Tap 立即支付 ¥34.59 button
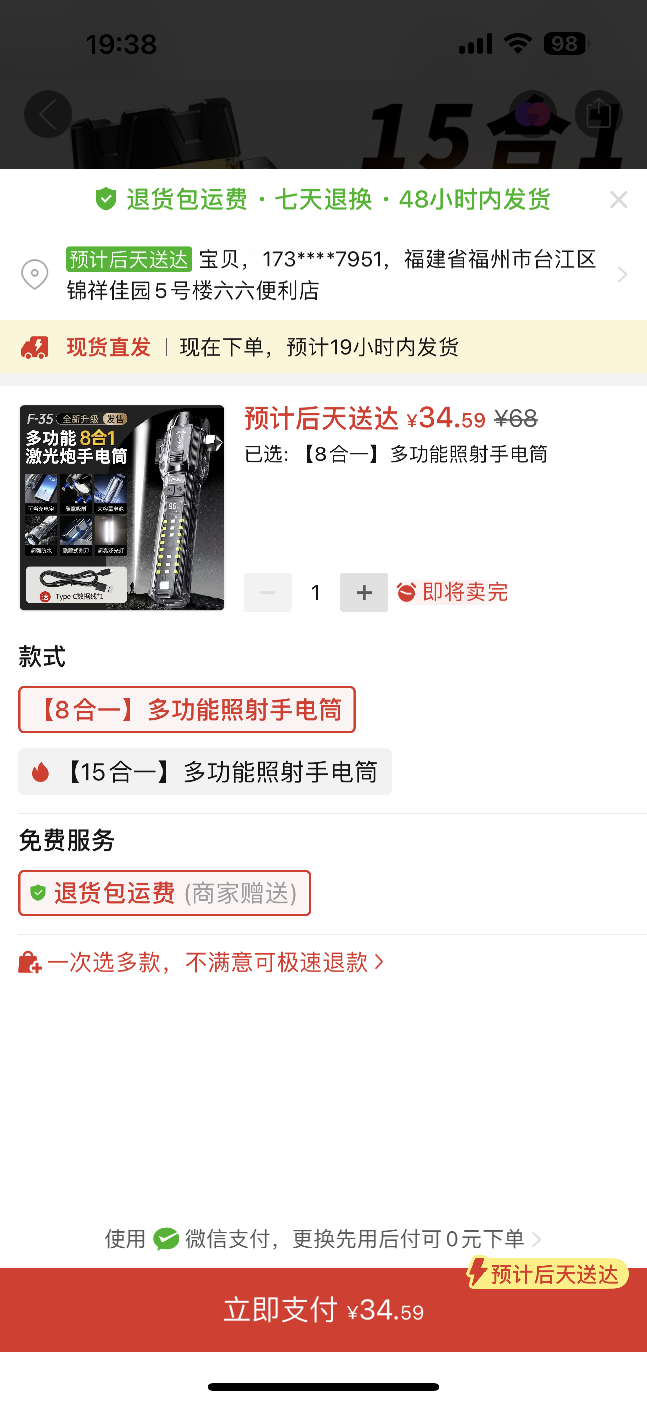This screenshot has height=1403, width=647. [x=323, y=1309]
